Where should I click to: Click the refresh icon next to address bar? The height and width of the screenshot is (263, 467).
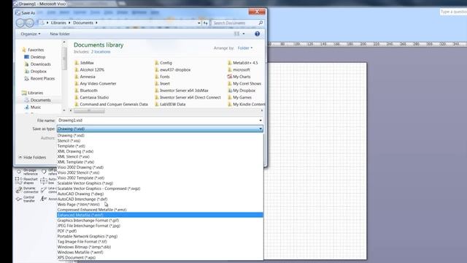click(x=206, y=23)
